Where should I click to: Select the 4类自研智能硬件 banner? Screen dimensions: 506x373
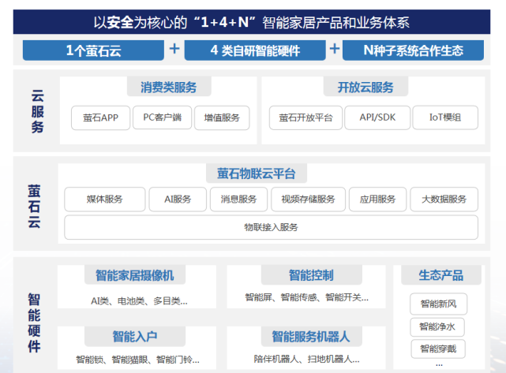click(255, 50)
